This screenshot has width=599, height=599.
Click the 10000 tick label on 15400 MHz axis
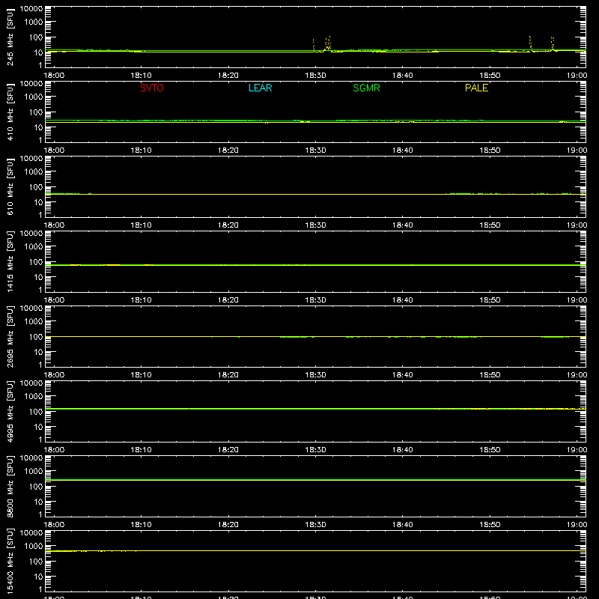point(31,533)
